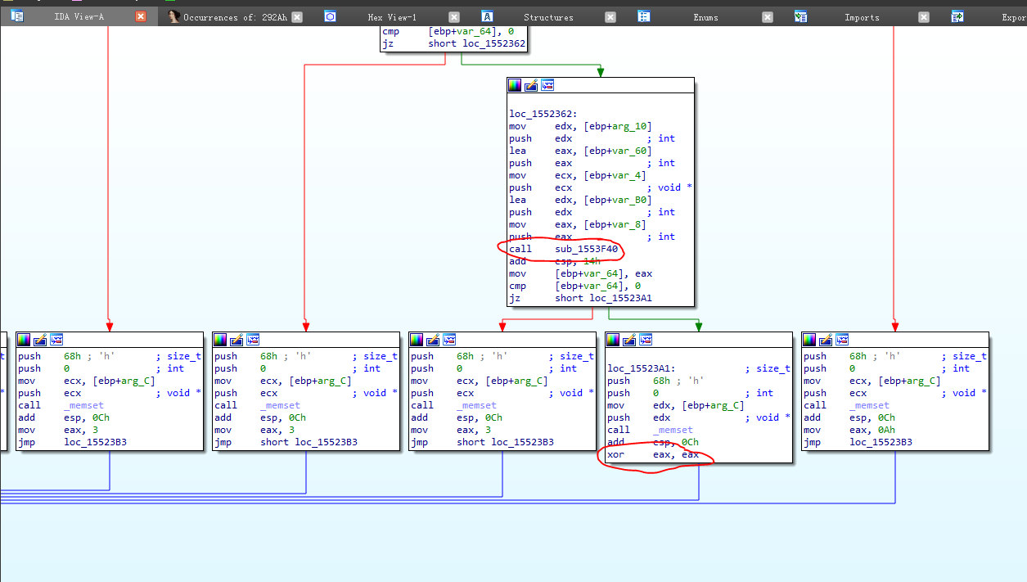Click the Exports tab icon

click(x=957, y=16)
